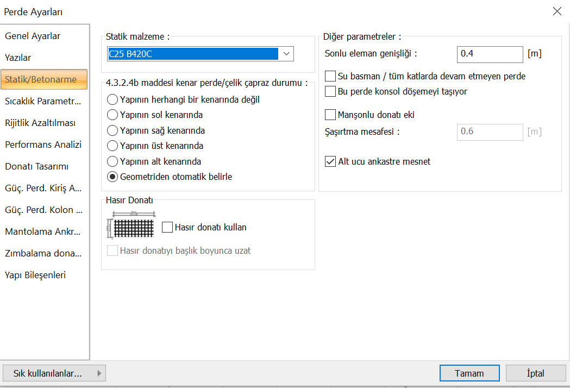Open the Genel Ayarlar settings page
Screen dimensions: 570x388
45,36
